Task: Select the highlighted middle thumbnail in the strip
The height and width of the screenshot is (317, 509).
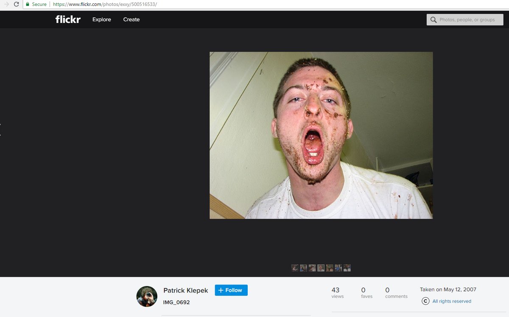Action: 321,268
